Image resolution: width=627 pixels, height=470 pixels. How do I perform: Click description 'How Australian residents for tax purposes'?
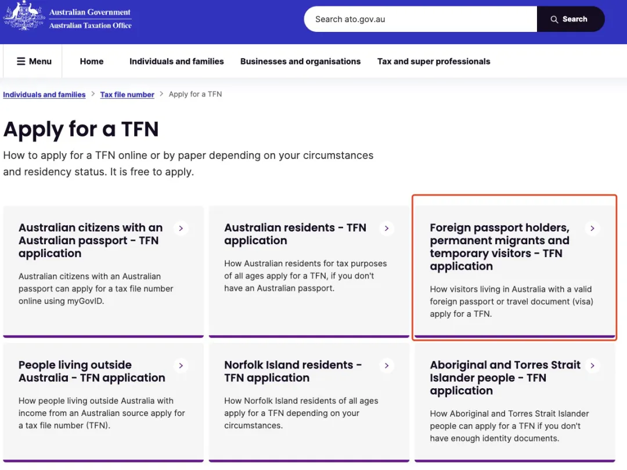(x=305, y=276)
